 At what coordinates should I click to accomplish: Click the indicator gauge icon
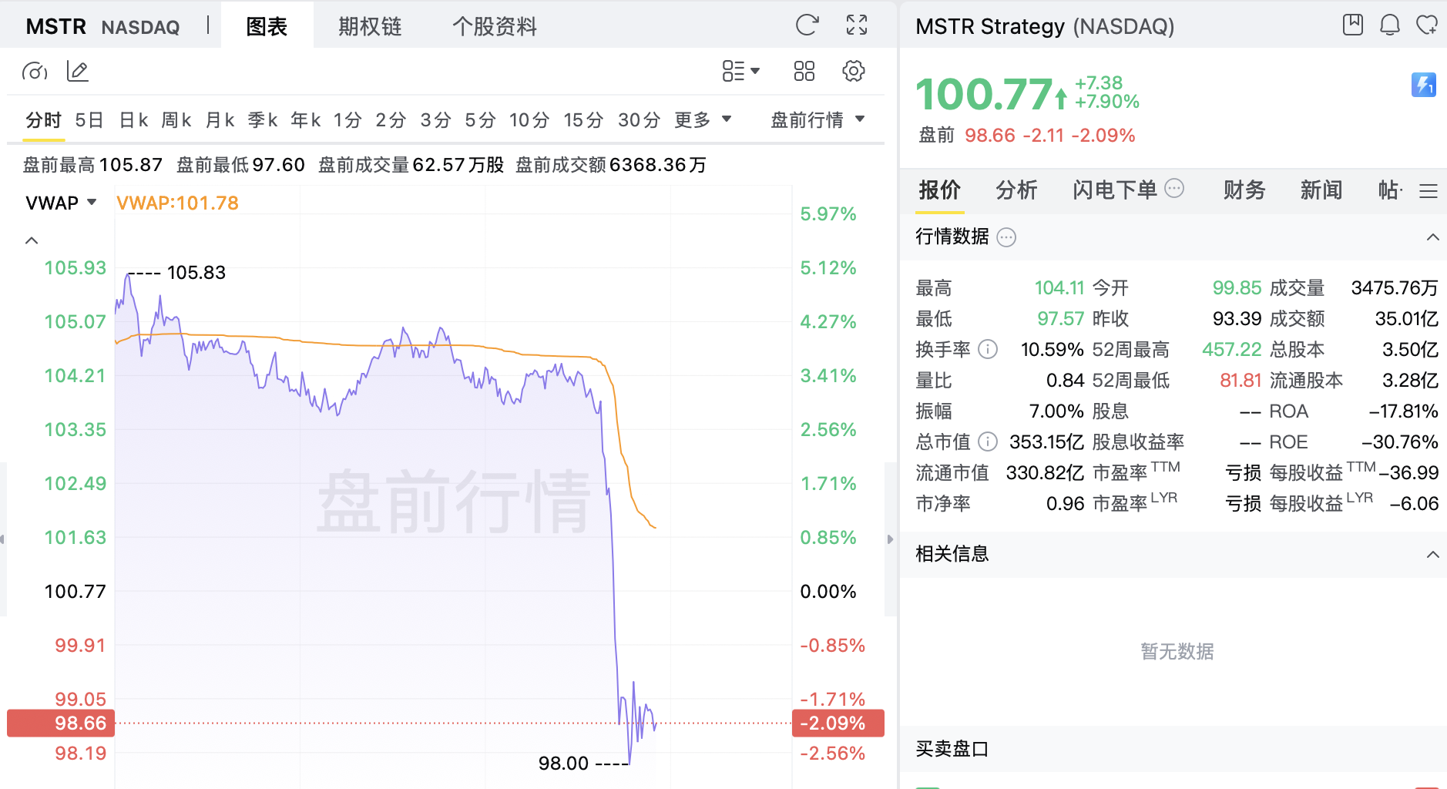pos(35,72)
